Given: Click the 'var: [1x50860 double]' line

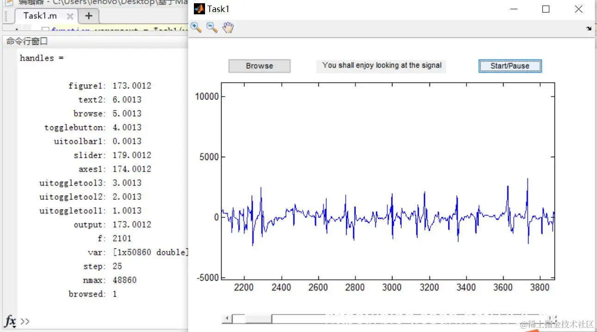Looking at the screenshot, I should click(138, 252).
